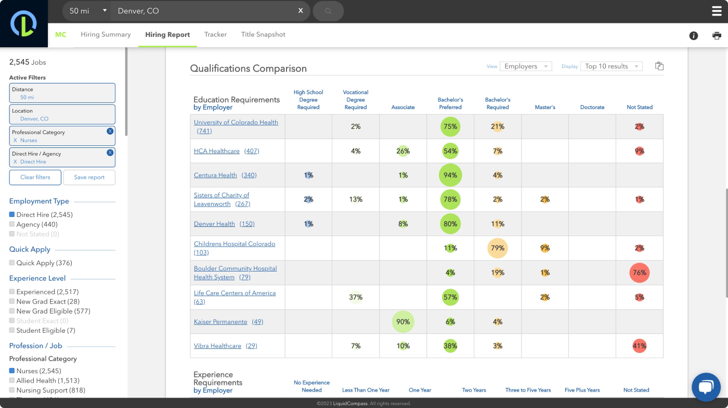The width and height of the screenshot is (728, 408).
Task: Click the sidebar vertical scrollbar
Action: [x=126, y=92]
